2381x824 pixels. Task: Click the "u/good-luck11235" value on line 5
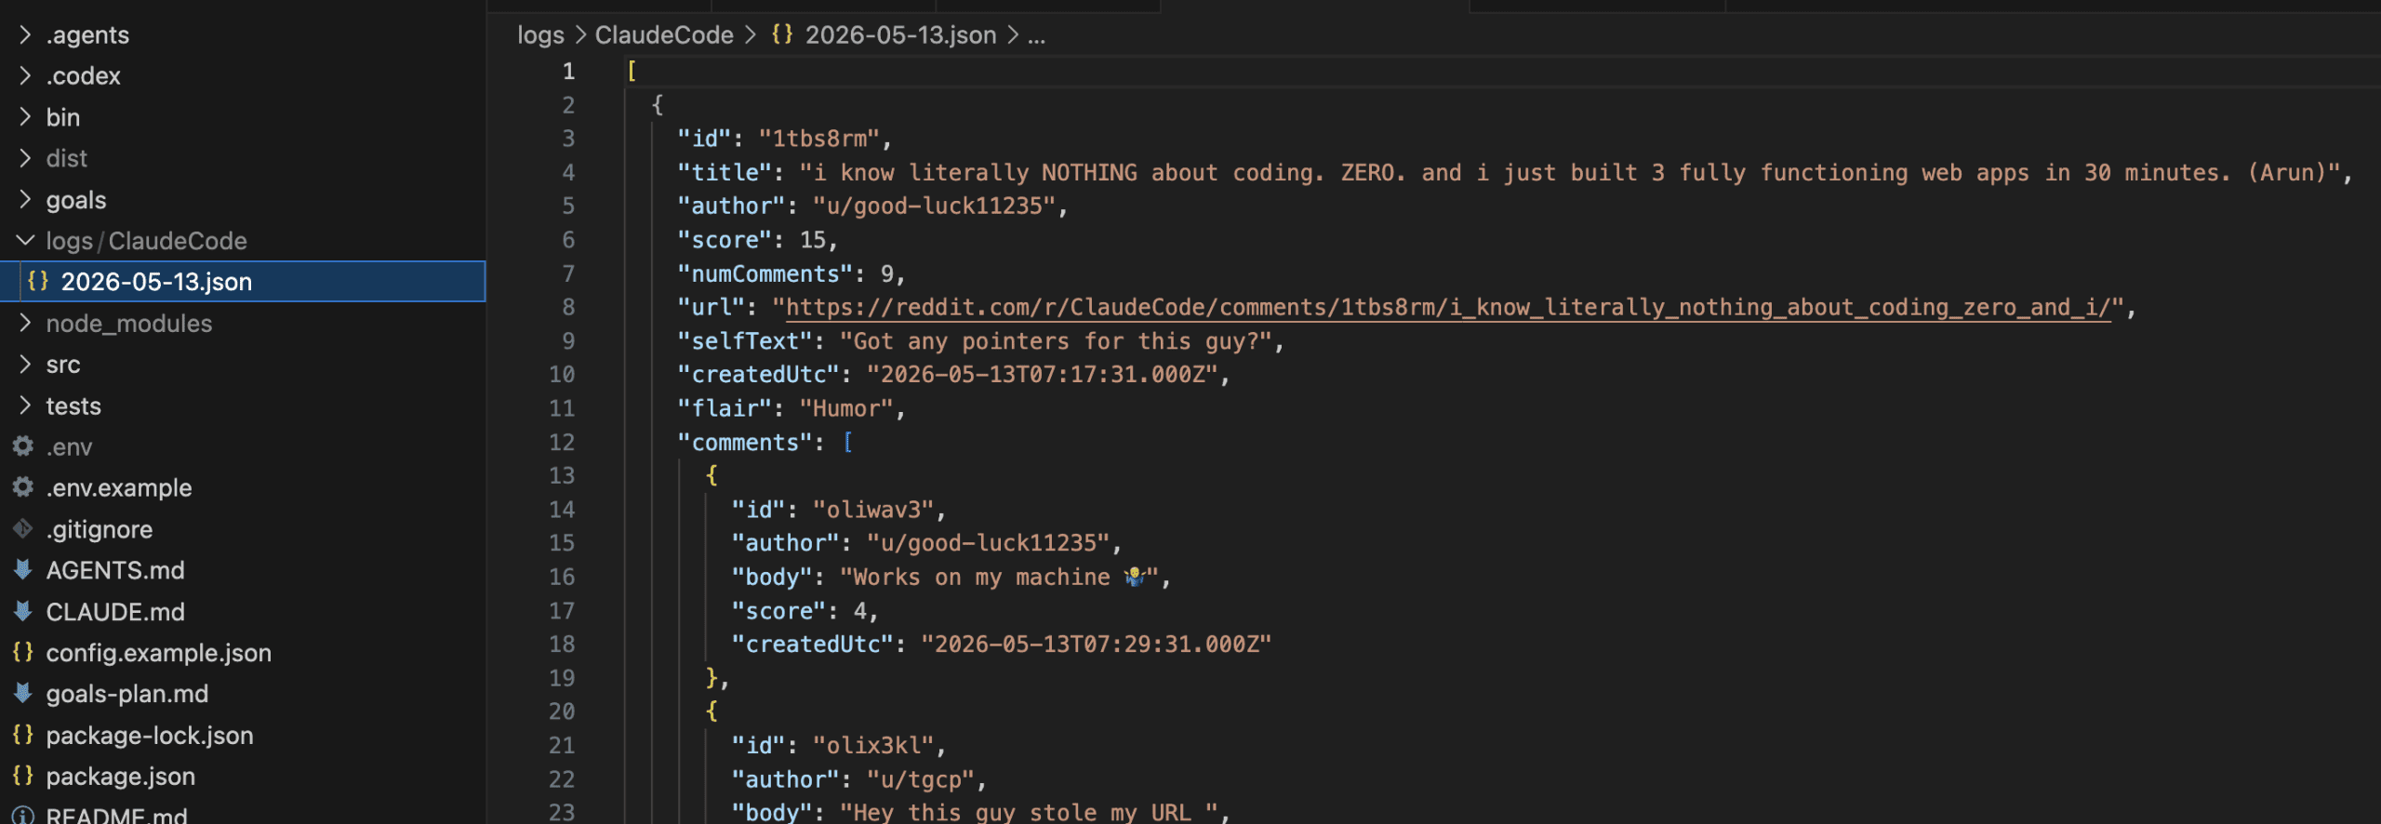(x=934, y=206)
